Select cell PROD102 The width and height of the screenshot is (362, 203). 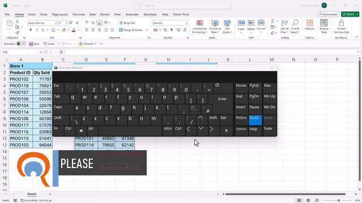tap(21, 79)
